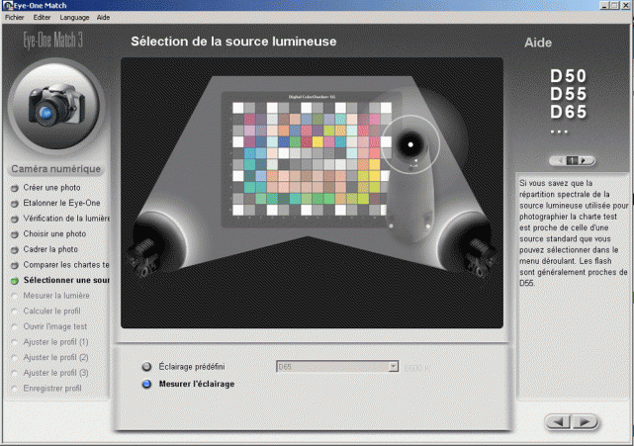Go to the next wizard step arrow
The height and width of the screenshot is (446, 634).
coord(585,422)
